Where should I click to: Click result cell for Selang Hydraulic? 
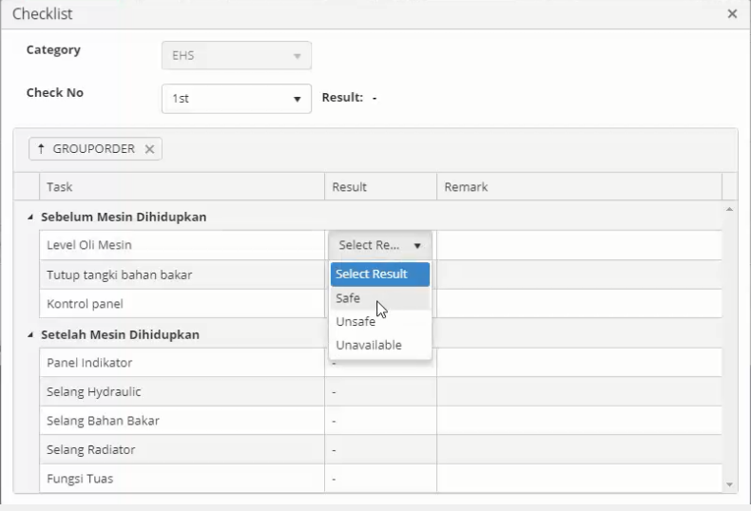(380, 392)
